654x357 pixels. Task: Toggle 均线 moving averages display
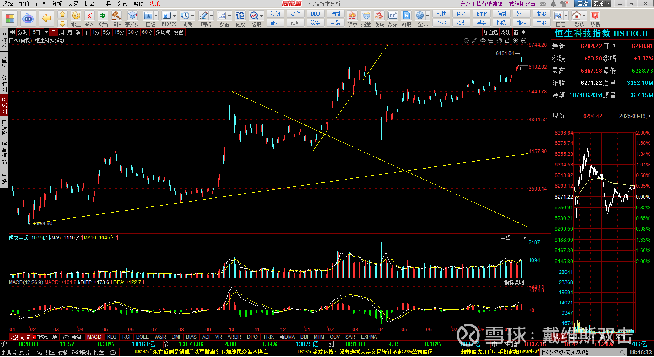[x=505, y=32]
